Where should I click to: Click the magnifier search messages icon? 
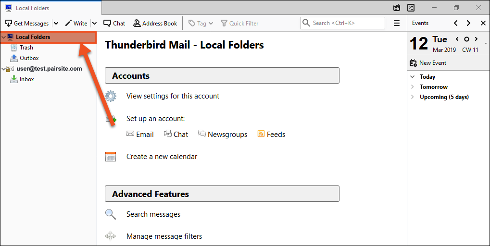[x=111, y=214]
